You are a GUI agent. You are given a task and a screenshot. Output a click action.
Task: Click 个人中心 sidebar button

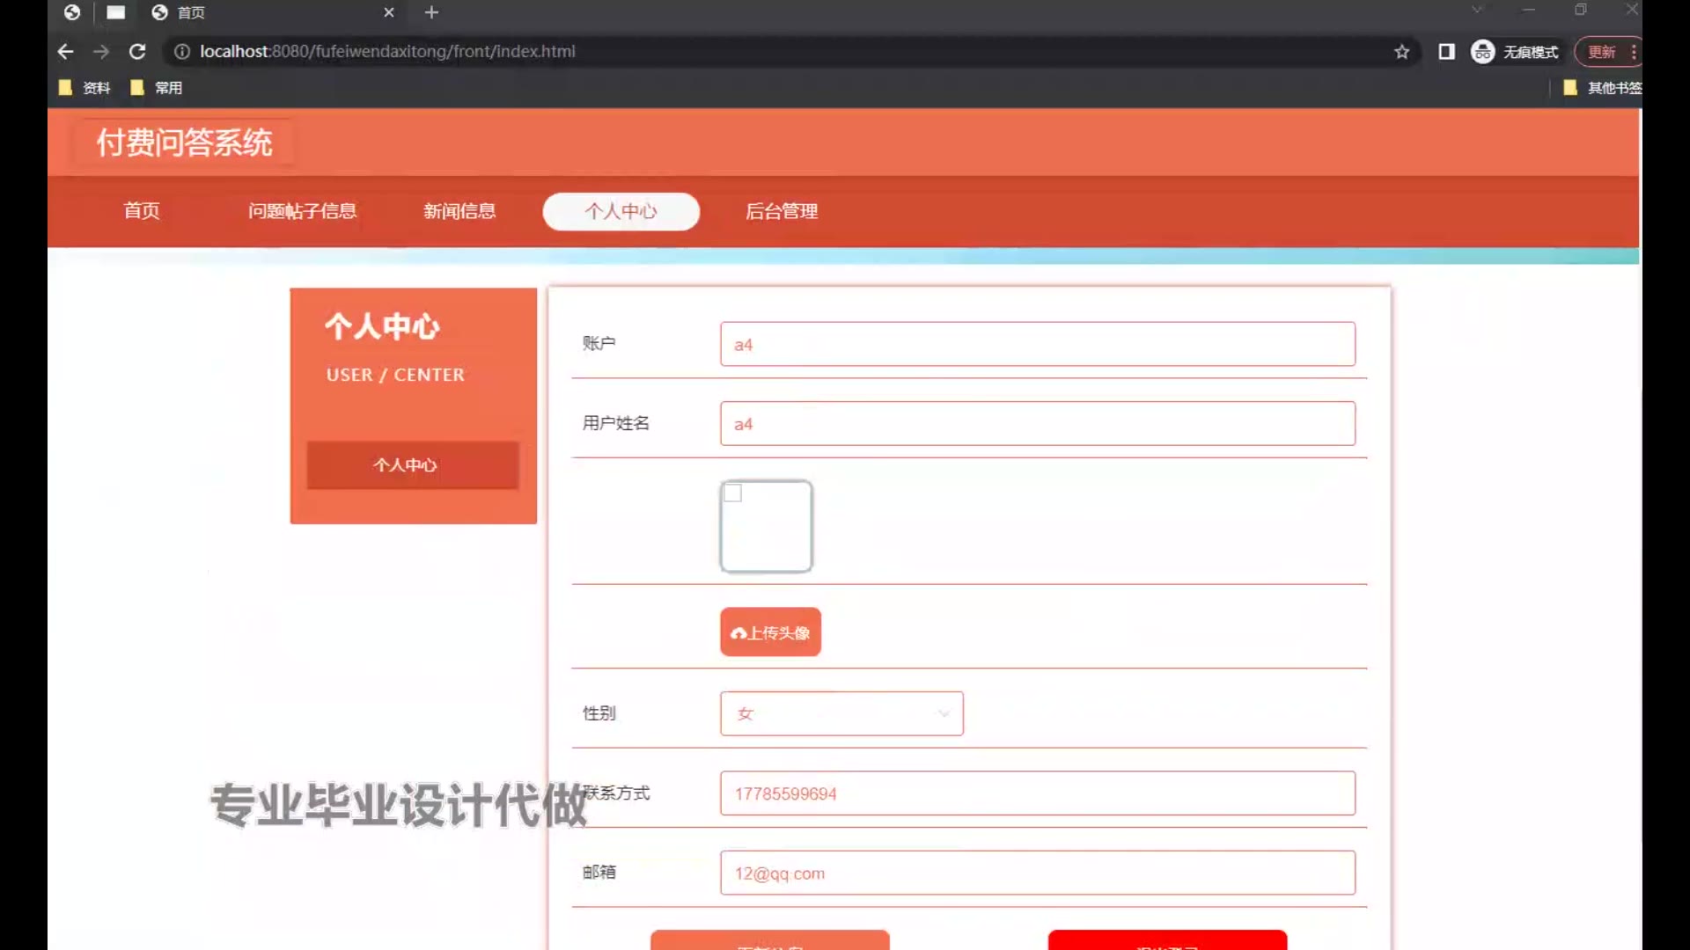(x=412, y=464)
